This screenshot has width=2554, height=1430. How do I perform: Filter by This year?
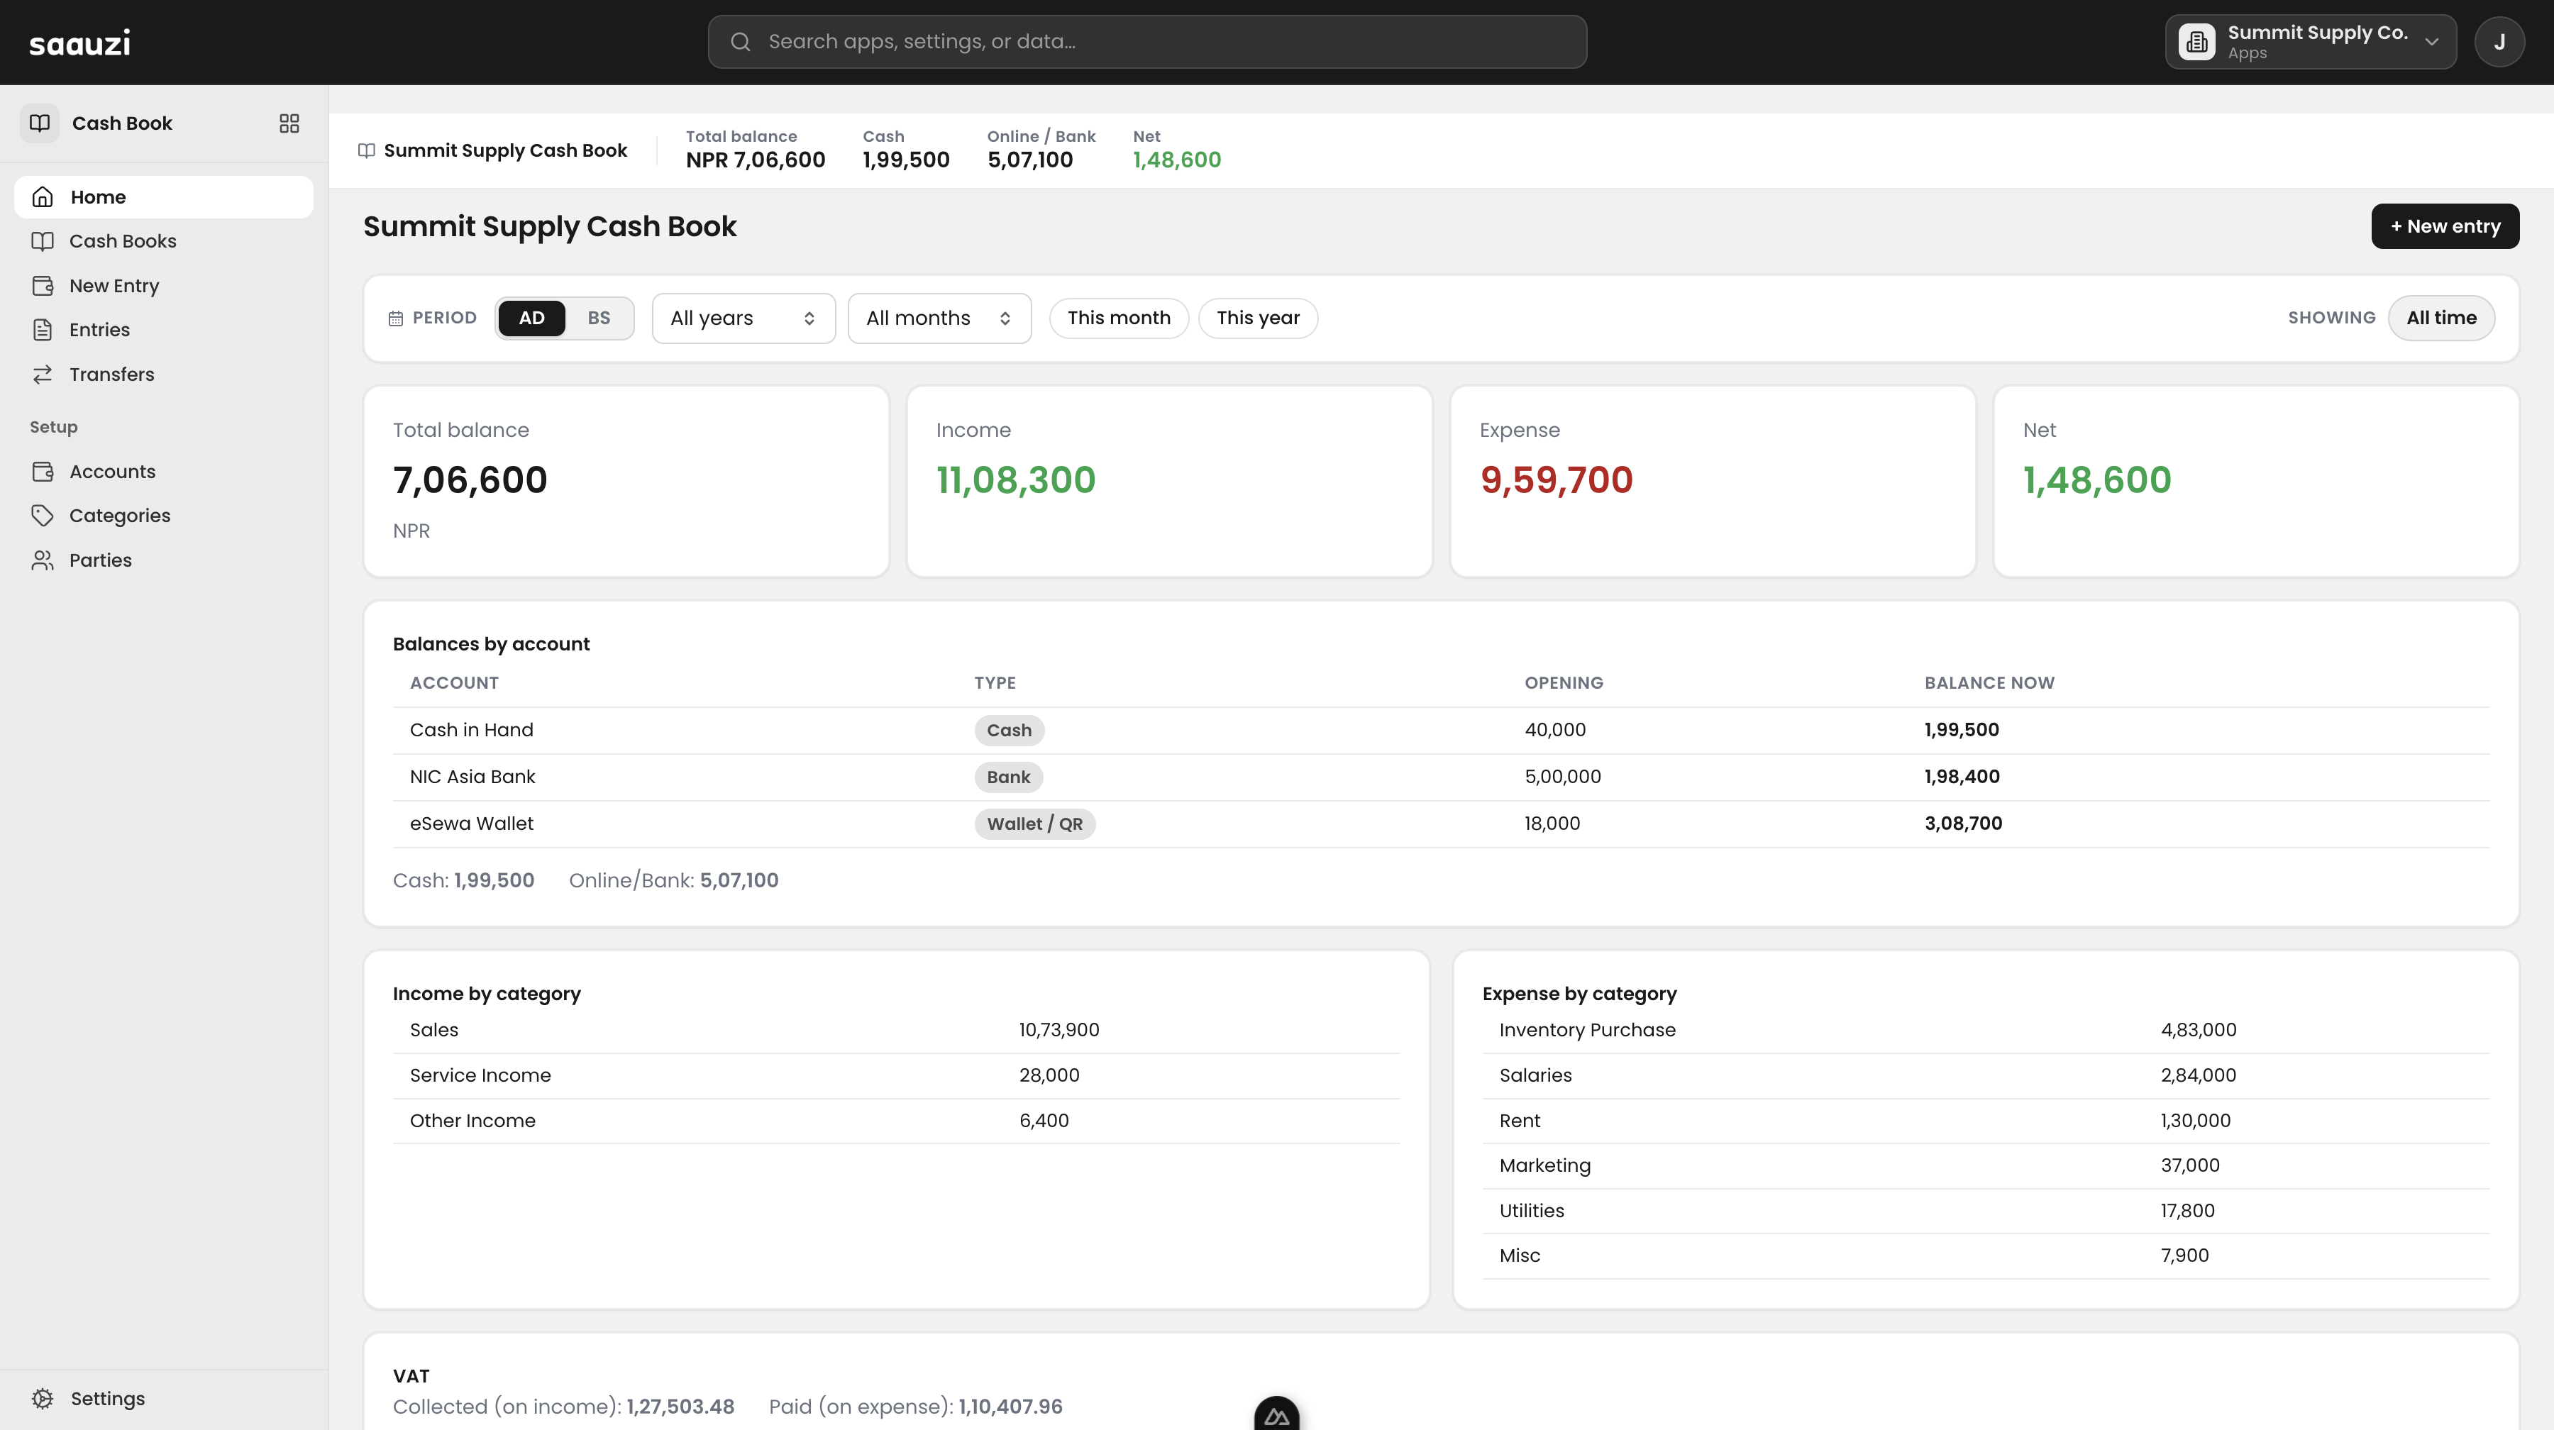click(x=1257, y=318)
